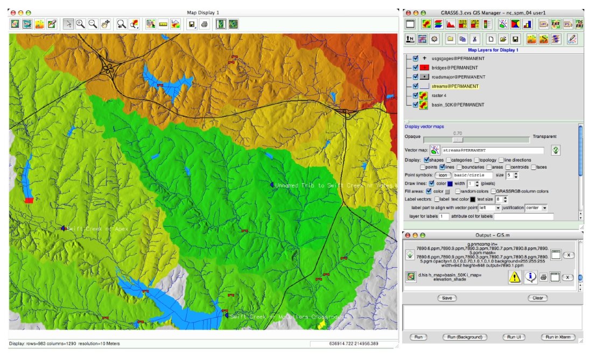This screenshot has height=356, width=589.
Task: Enable the 'random colors' fill checkbox
Action: pyautogui.click(x=458, y=191)
